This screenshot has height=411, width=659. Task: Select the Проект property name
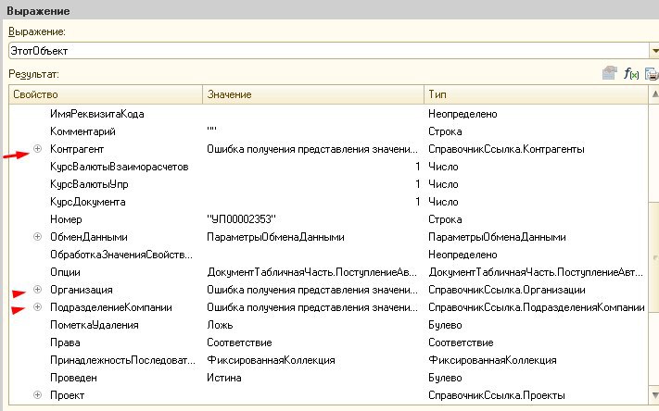click(x=68, y=396)
